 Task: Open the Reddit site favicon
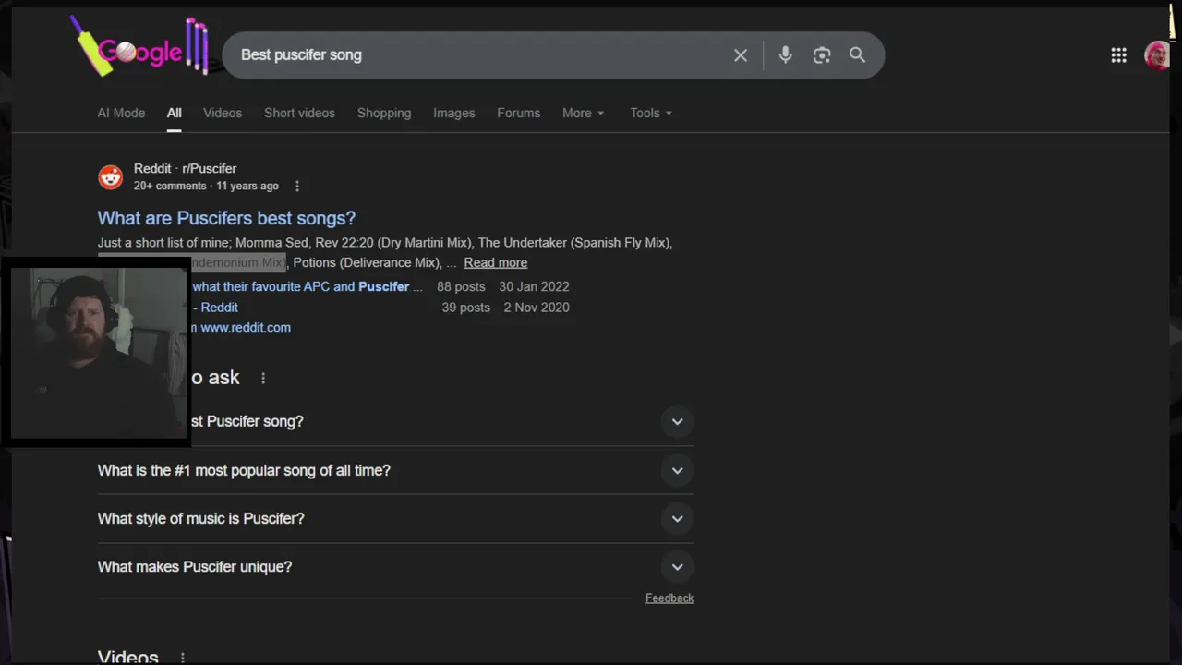[x=111, y=177]
